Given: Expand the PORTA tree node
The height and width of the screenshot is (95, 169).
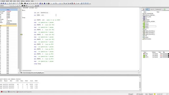Looking at the screenshot, I should click(x=143, y=23).
